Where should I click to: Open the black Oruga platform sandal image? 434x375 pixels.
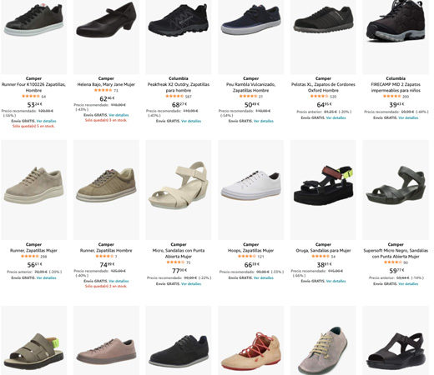coord(323,190)
